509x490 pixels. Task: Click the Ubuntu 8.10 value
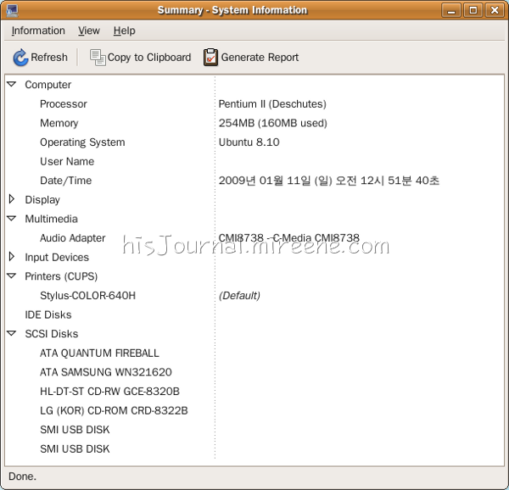pyautogui.click(x=249, y=142)
